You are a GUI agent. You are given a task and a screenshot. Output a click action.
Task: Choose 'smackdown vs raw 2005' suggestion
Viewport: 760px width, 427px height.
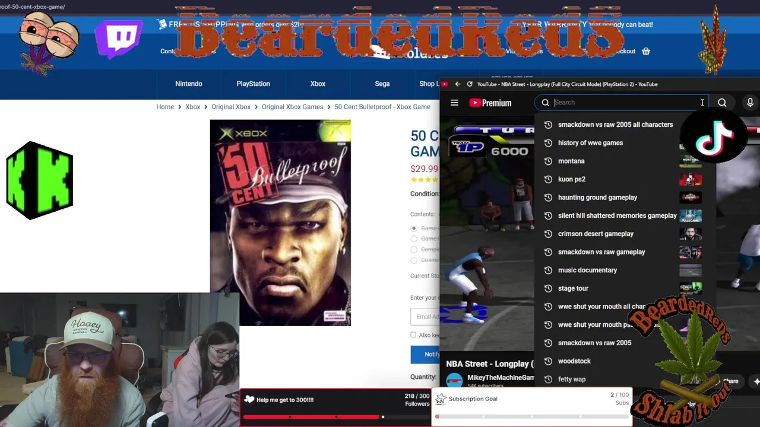(x=594, y=343)
